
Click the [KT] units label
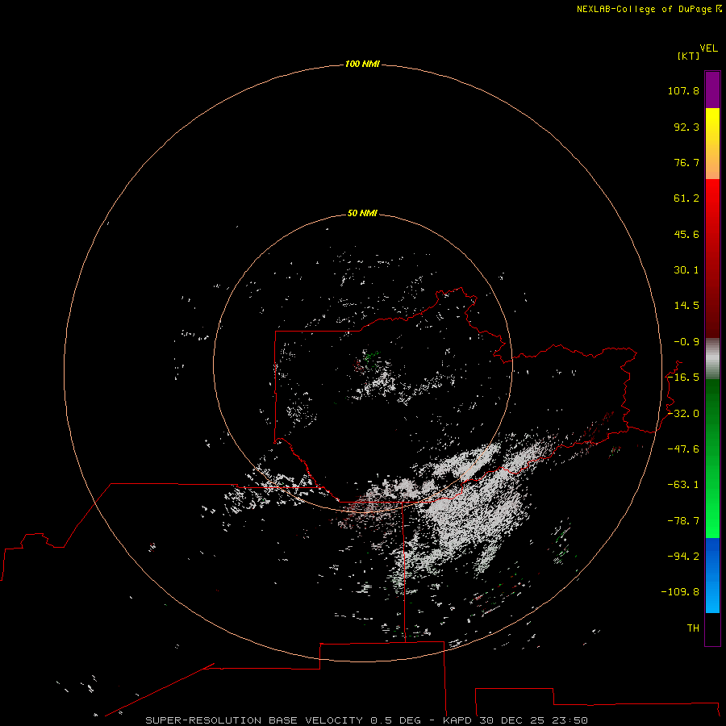click(689, 56)
